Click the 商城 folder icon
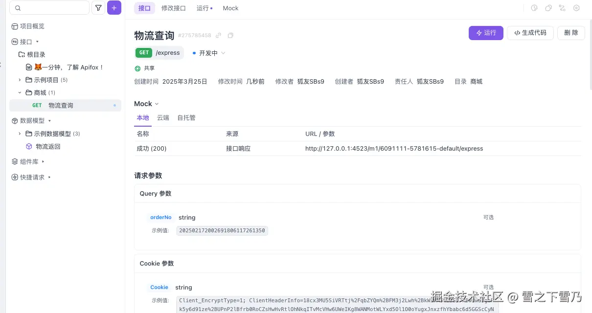592x313 pixels. 28,92
